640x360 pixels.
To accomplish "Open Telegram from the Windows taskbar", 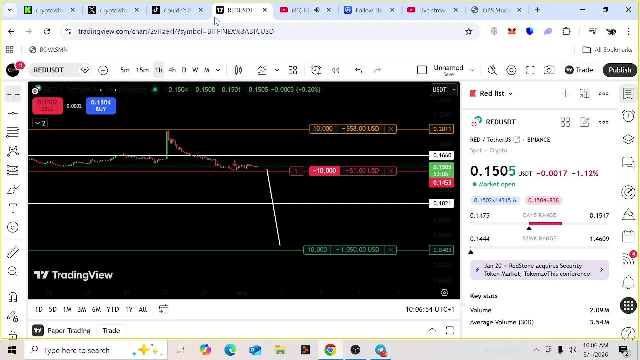I will click(380, 350).
